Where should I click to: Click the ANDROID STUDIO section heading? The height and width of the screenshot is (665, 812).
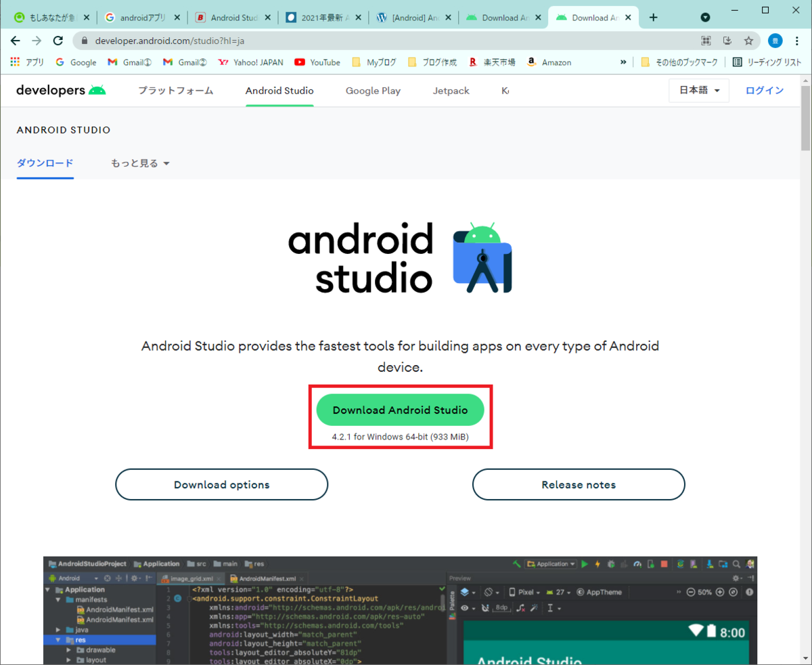pos(64,130)
